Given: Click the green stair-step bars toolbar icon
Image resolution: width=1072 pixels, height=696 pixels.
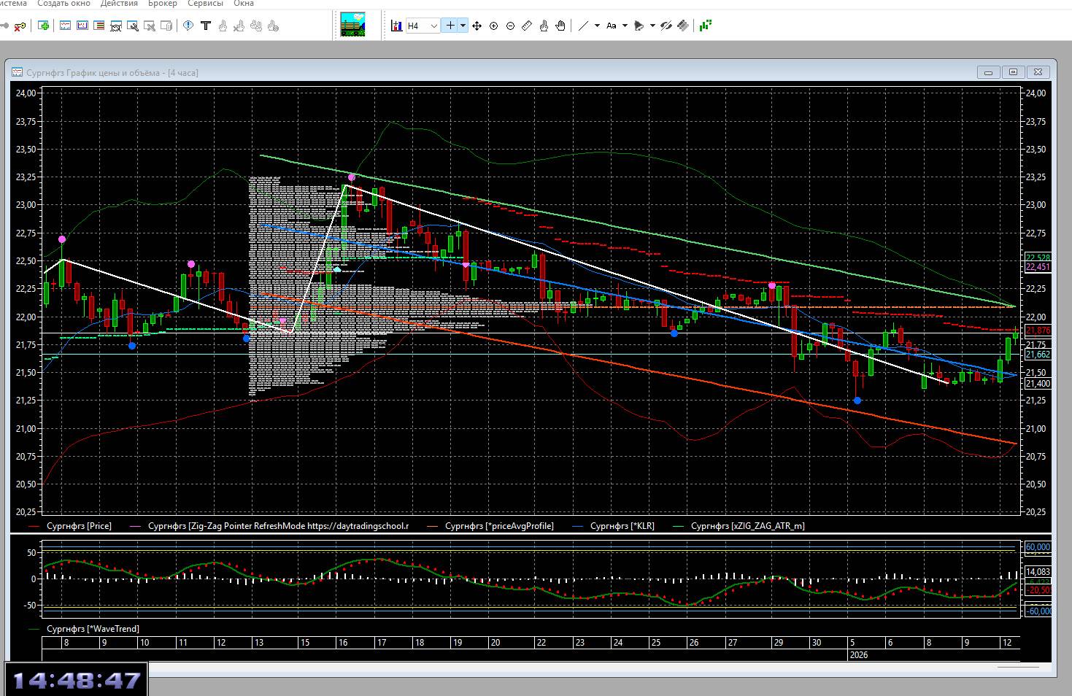Looking at the screenshot, I should coord(705,26).
